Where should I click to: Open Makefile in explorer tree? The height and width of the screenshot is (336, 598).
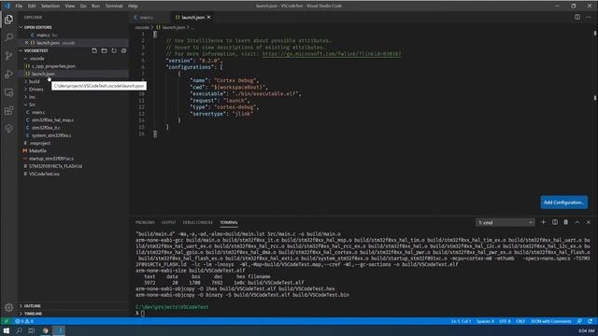tap(37, 151)
